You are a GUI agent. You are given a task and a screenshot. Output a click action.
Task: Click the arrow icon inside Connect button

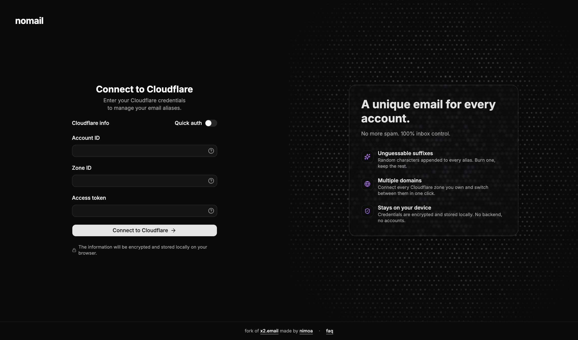[173, 230]
